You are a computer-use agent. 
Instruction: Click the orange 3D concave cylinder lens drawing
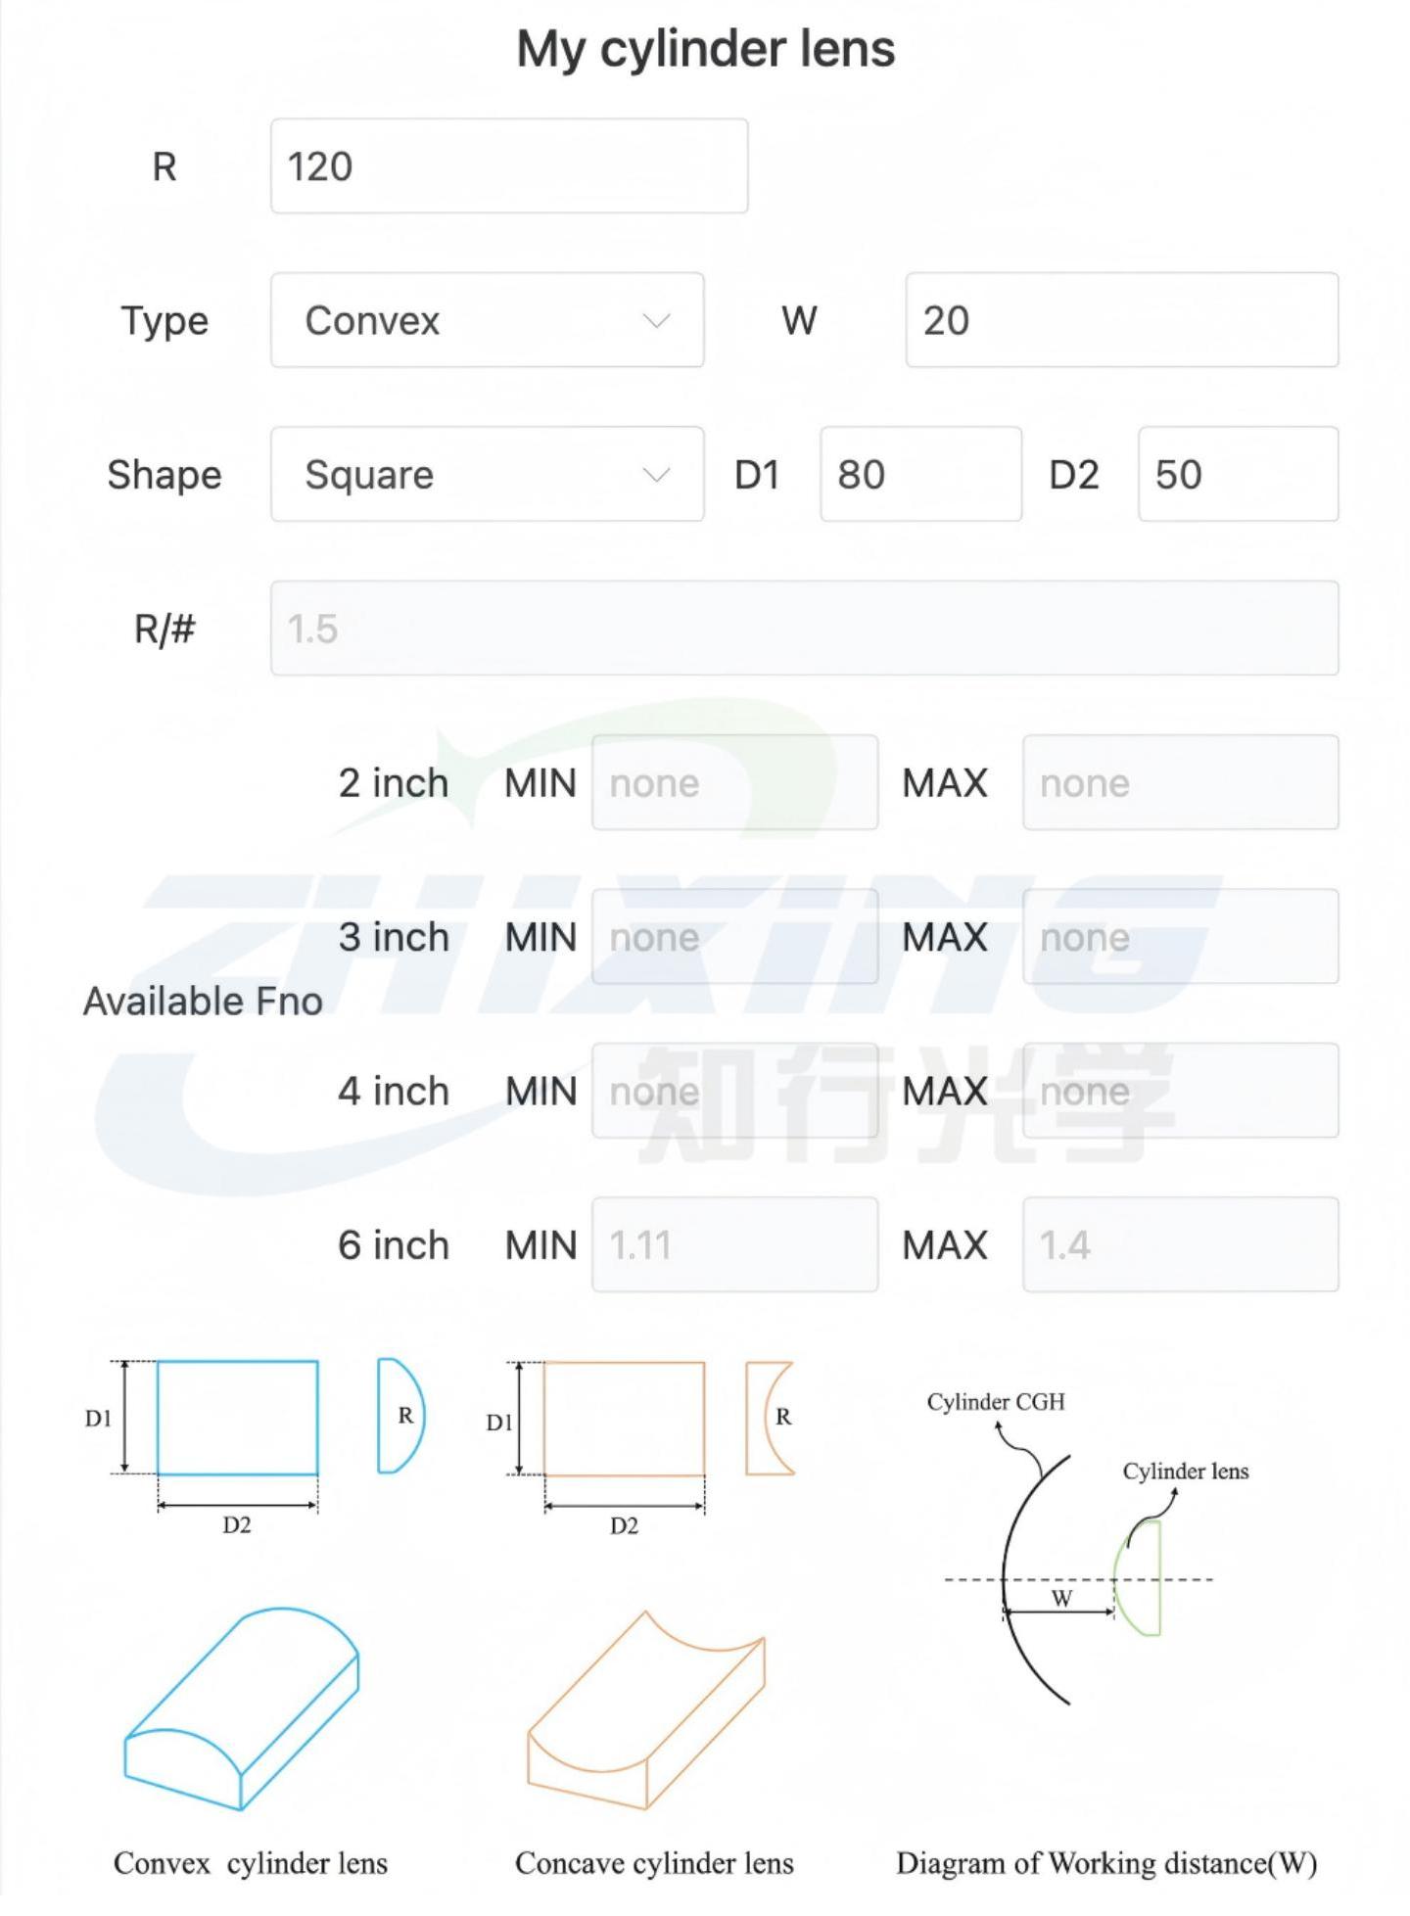coord(646,1709)
